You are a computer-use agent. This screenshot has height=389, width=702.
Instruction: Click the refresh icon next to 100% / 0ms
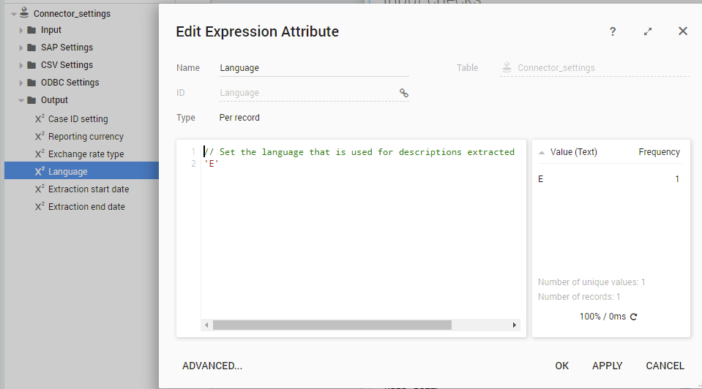[634, 317]
